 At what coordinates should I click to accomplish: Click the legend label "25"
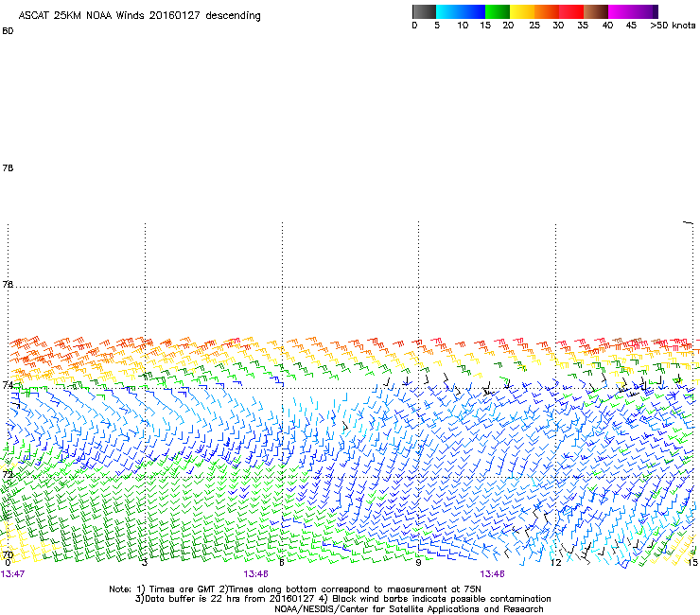point(534,26)
